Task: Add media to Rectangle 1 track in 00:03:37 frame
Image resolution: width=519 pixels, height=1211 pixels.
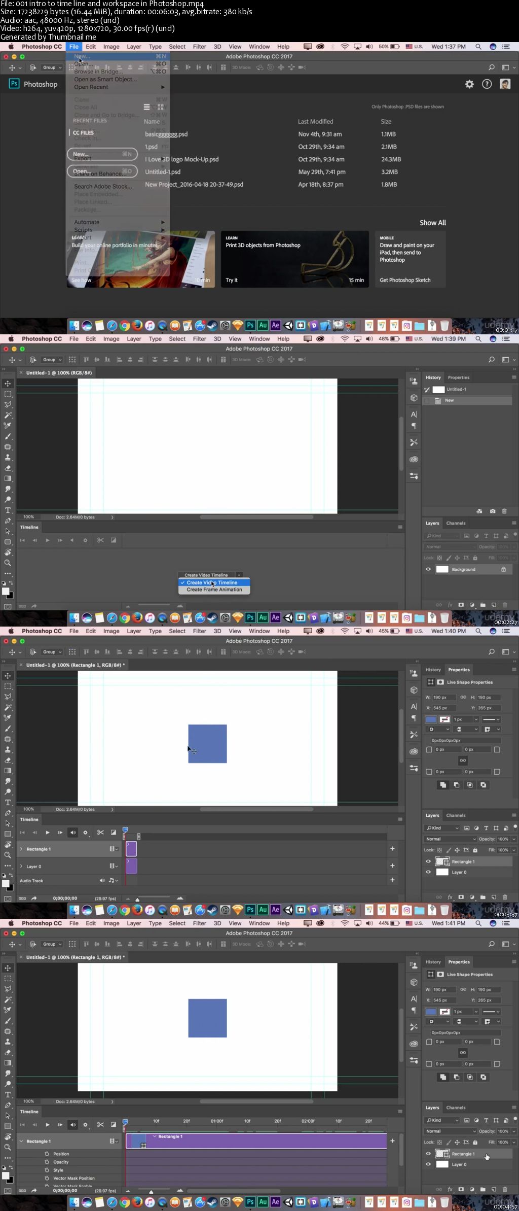Action: 392,848
